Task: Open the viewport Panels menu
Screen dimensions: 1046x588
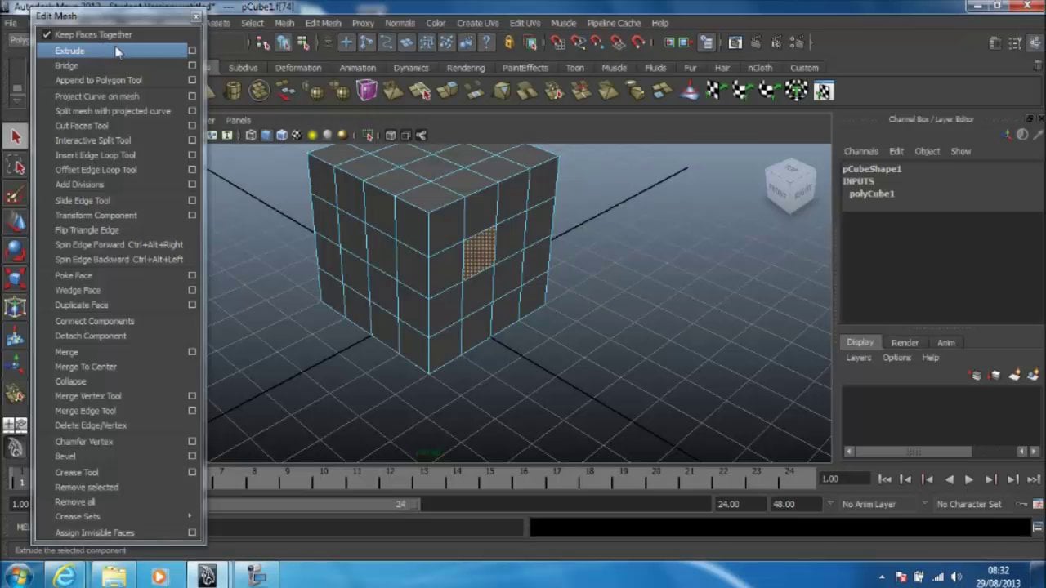Action: [x=238, y=120]
